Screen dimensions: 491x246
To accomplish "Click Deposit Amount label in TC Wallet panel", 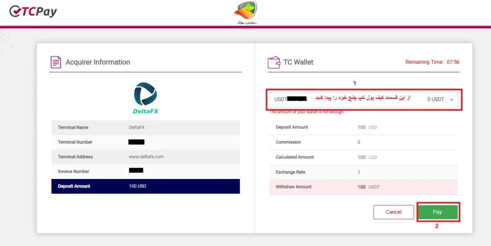I will click(x=292, y=127).
